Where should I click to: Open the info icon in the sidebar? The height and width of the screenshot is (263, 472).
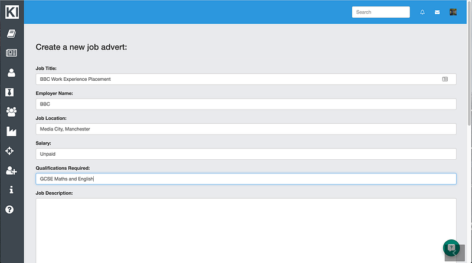[11, 190]
